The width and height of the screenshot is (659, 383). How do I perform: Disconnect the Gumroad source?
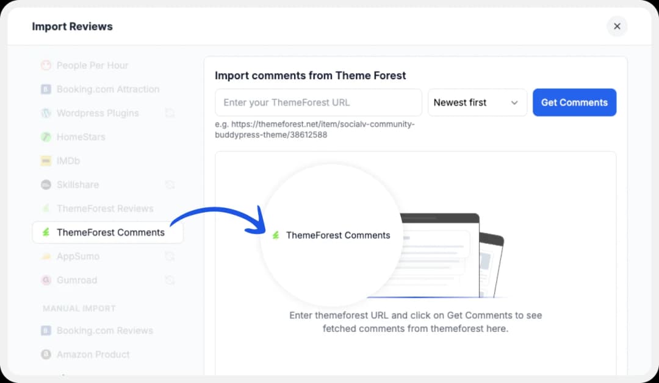(x=170, y=280)
